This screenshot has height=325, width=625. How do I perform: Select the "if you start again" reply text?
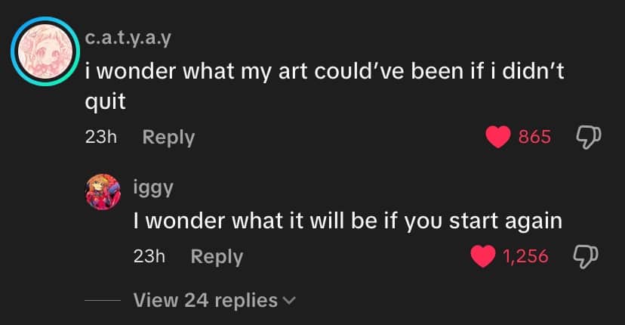click(x=347, y=221)
